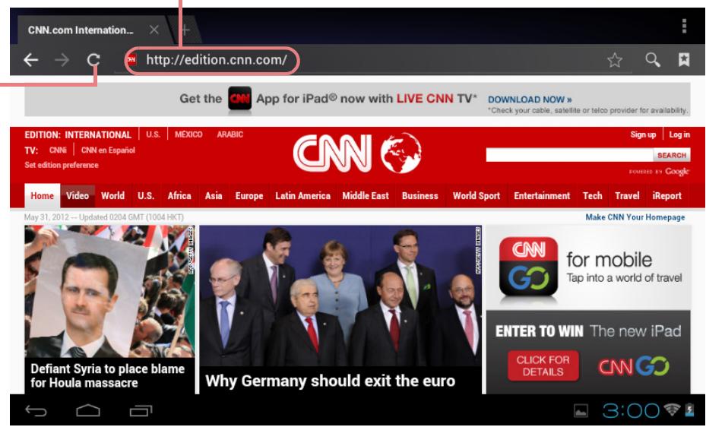Viewport: 706px width, 427px height.
Task: Open the U.S. section in nav bar
Action: pos(146,196)
